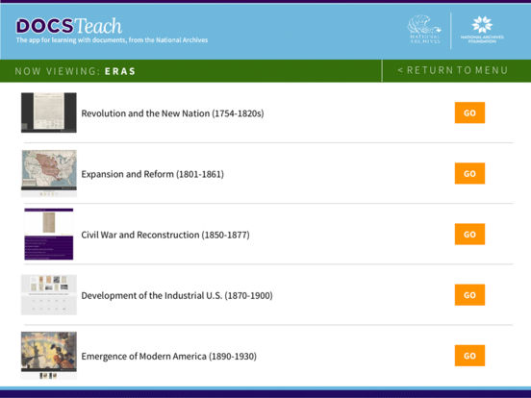Click the National Archives Foundation star logo

[x=482, y=30]
